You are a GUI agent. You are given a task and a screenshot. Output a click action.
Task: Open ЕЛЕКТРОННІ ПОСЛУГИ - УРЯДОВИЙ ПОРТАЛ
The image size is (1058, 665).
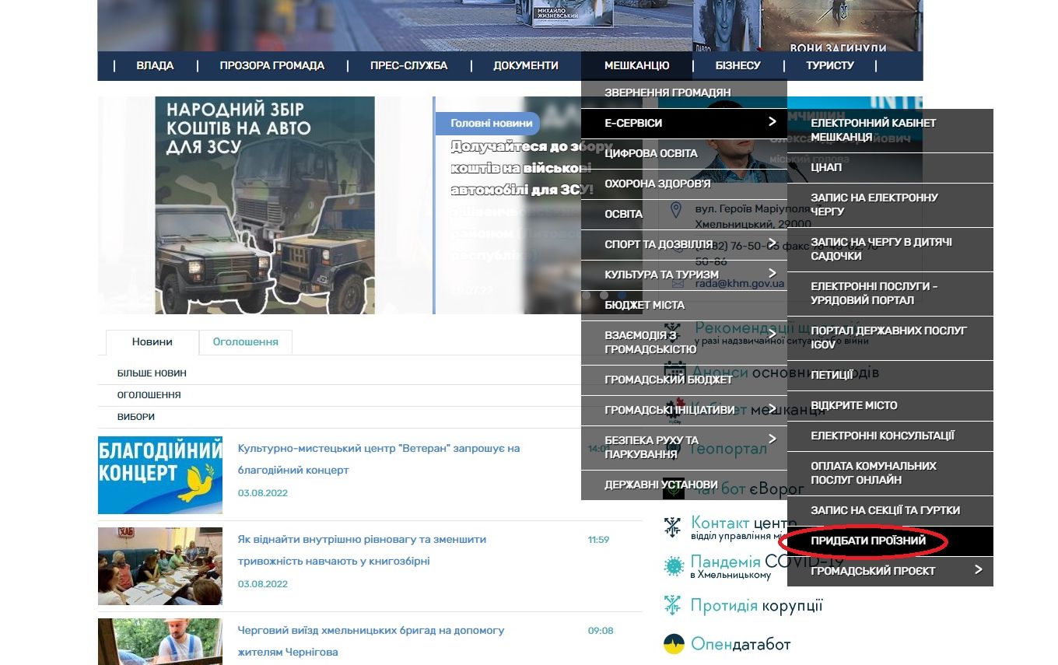coord(890,293)
